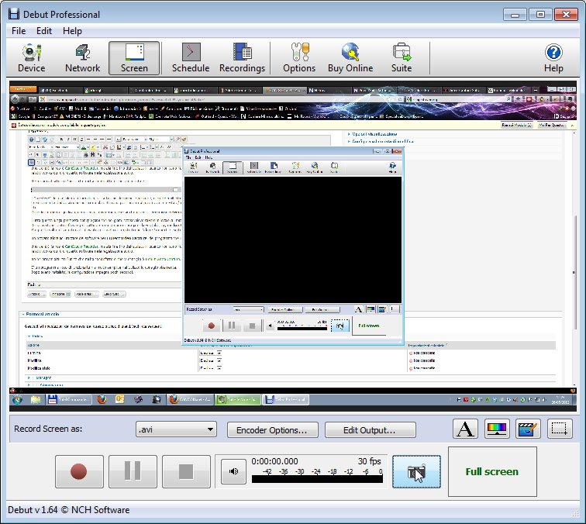The width and height of the screenshot is (586, 524).
Task: Open the Edit menu
Action: [44, 31]
